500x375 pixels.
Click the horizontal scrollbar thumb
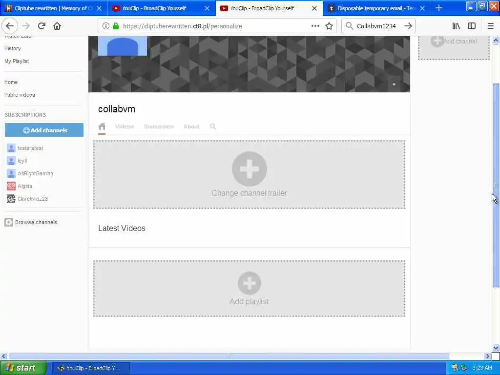pyautogui.click(x=229, y=356)
